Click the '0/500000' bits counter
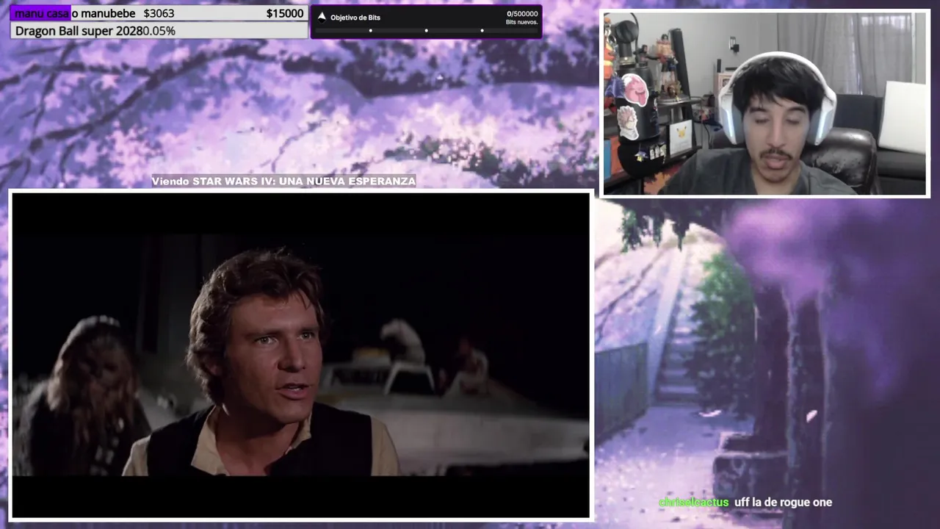 522,14
